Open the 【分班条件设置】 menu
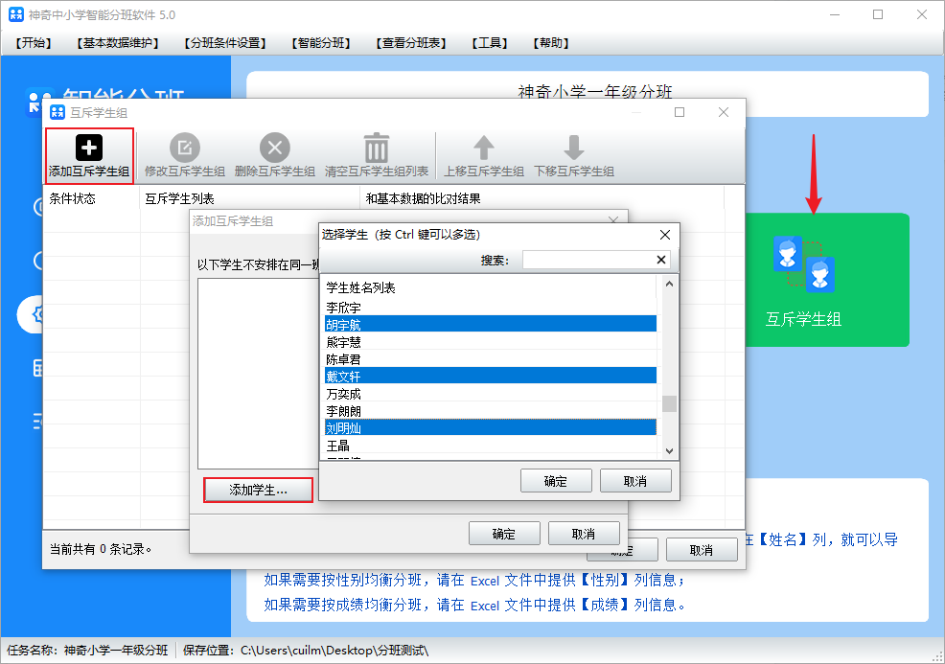This screenshot has width=945, height=664. tap(225, 43)
